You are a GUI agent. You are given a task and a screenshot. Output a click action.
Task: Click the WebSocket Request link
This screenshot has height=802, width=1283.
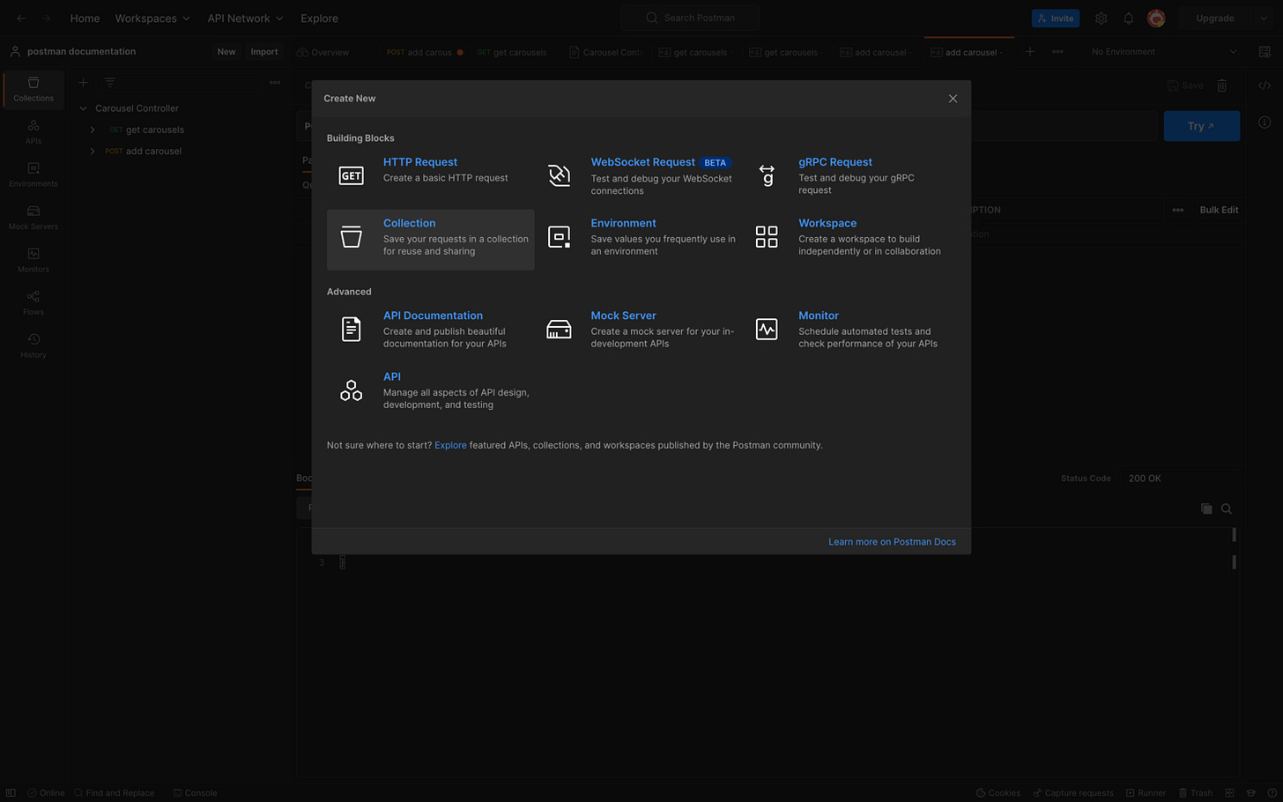point(642,162)
